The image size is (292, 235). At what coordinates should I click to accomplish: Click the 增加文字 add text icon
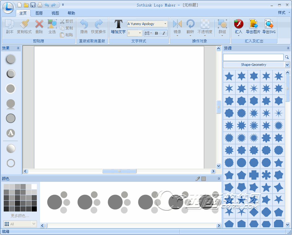coord(118,24)
